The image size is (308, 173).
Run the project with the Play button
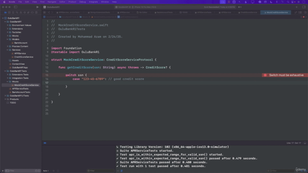(x=38, y=7)
